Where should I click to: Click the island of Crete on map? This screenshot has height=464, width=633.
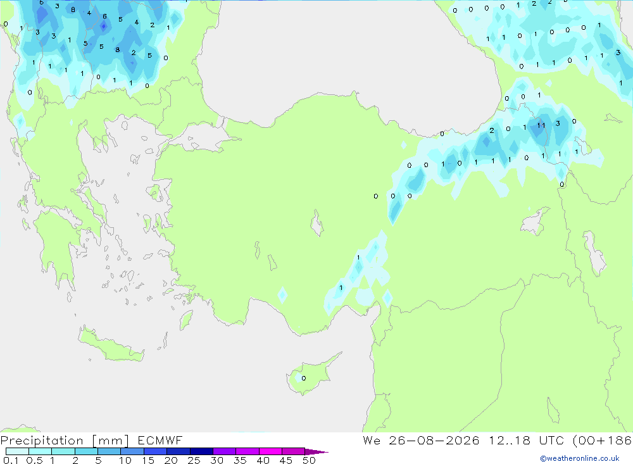pos(111,344)
